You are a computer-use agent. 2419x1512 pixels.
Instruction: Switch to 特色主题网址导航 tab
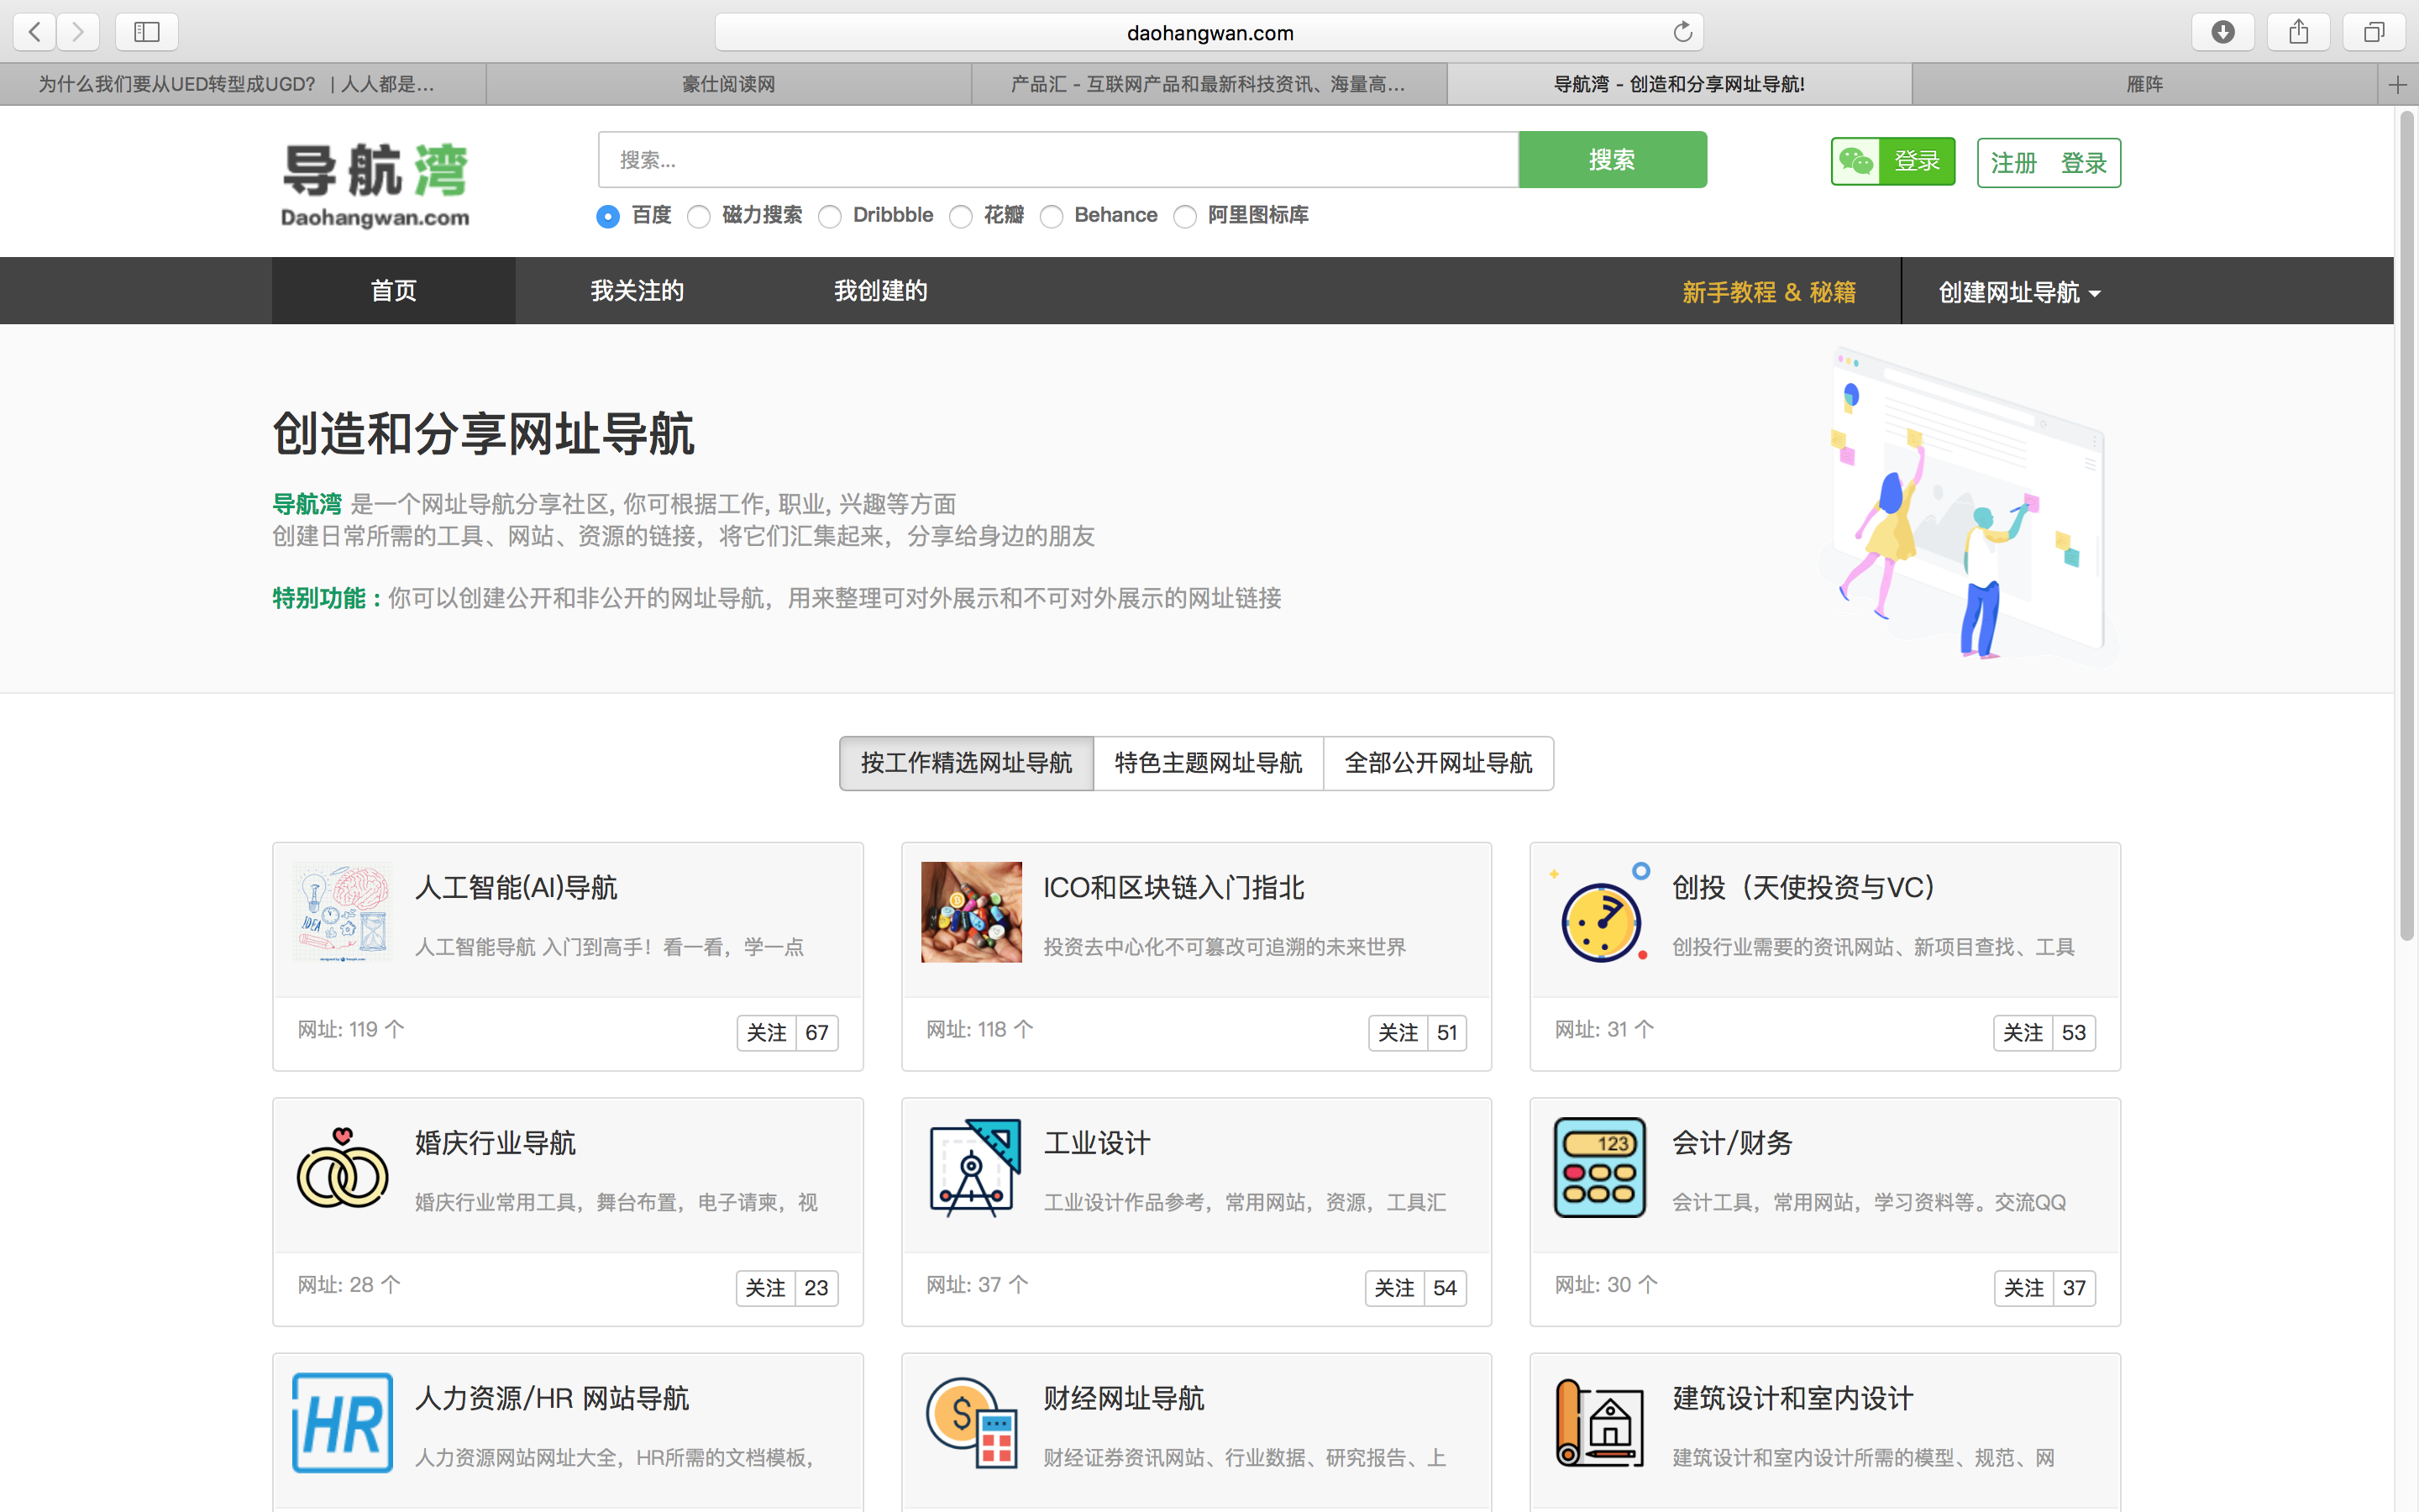point(1209,763)
